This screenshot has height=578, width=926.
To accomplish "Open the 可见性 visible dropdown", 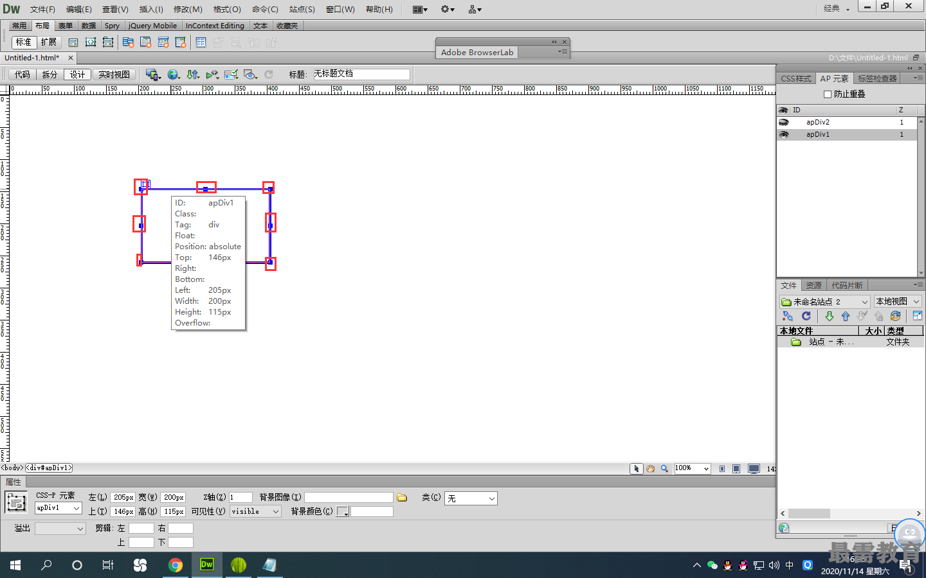I will pos(255,512).
